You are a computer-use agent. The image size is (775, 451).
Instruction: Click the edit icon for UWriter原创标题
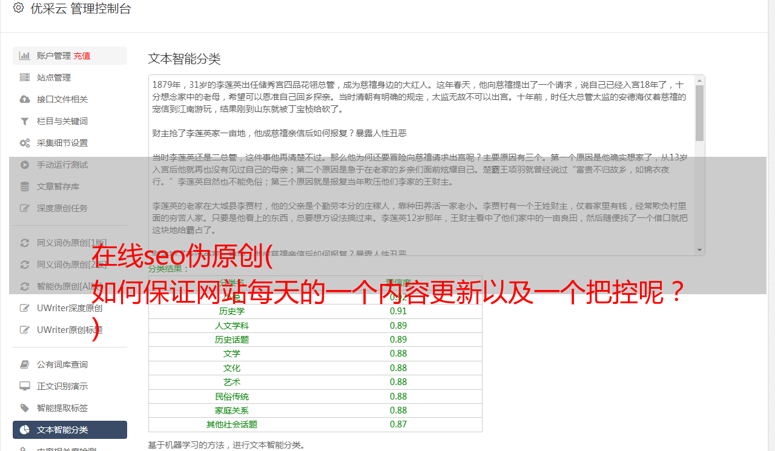[x=25, y=330]
